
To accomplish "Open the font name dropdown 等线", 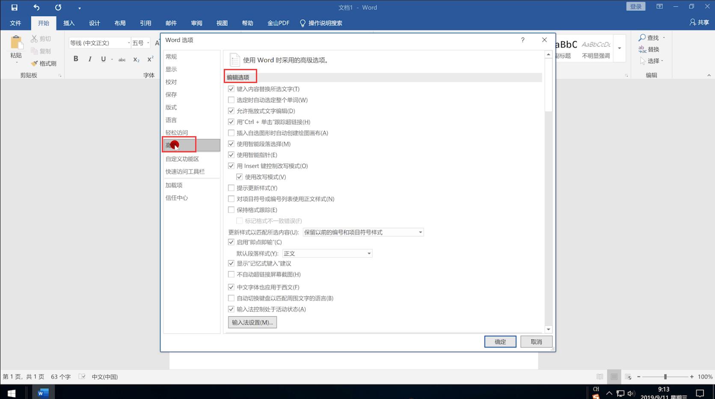I will pos(128,43).
